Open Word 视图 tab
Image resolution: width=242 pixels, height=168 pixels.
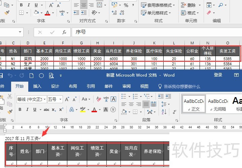pyautogui.click(x=144, y=86)
